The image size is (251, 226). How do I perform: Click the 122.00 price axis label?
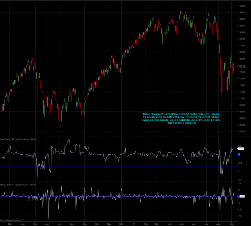coord(242,59)
